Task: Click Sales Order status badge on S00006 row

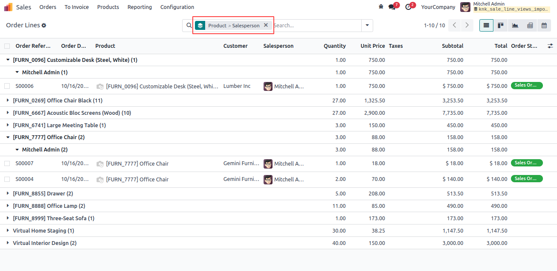Action: click(x=527, y=85)
